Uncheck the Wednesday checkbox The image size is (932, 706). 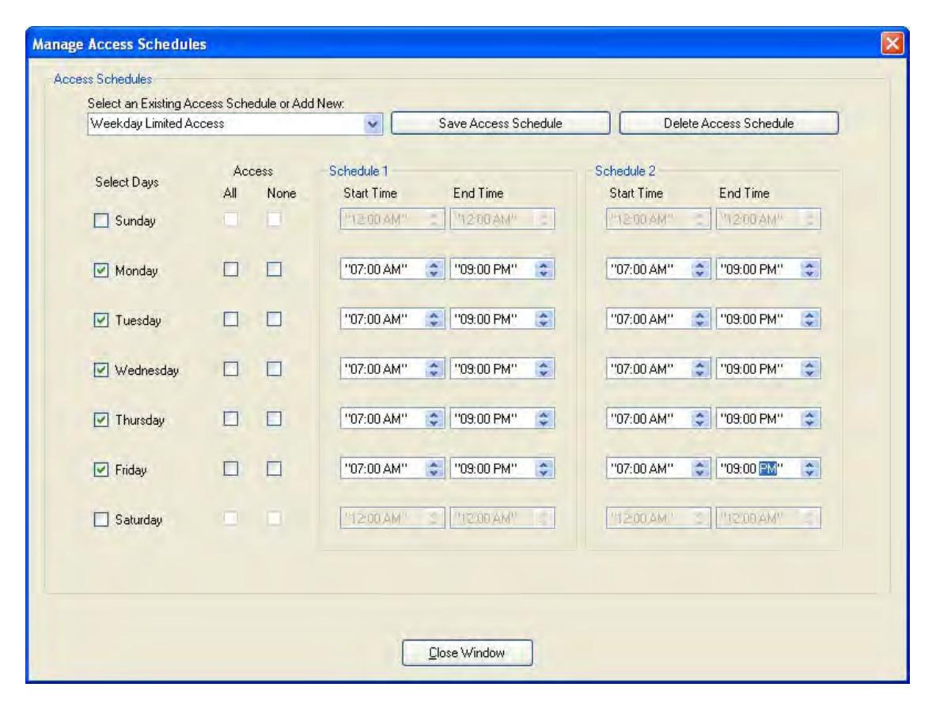click(101, 371)
